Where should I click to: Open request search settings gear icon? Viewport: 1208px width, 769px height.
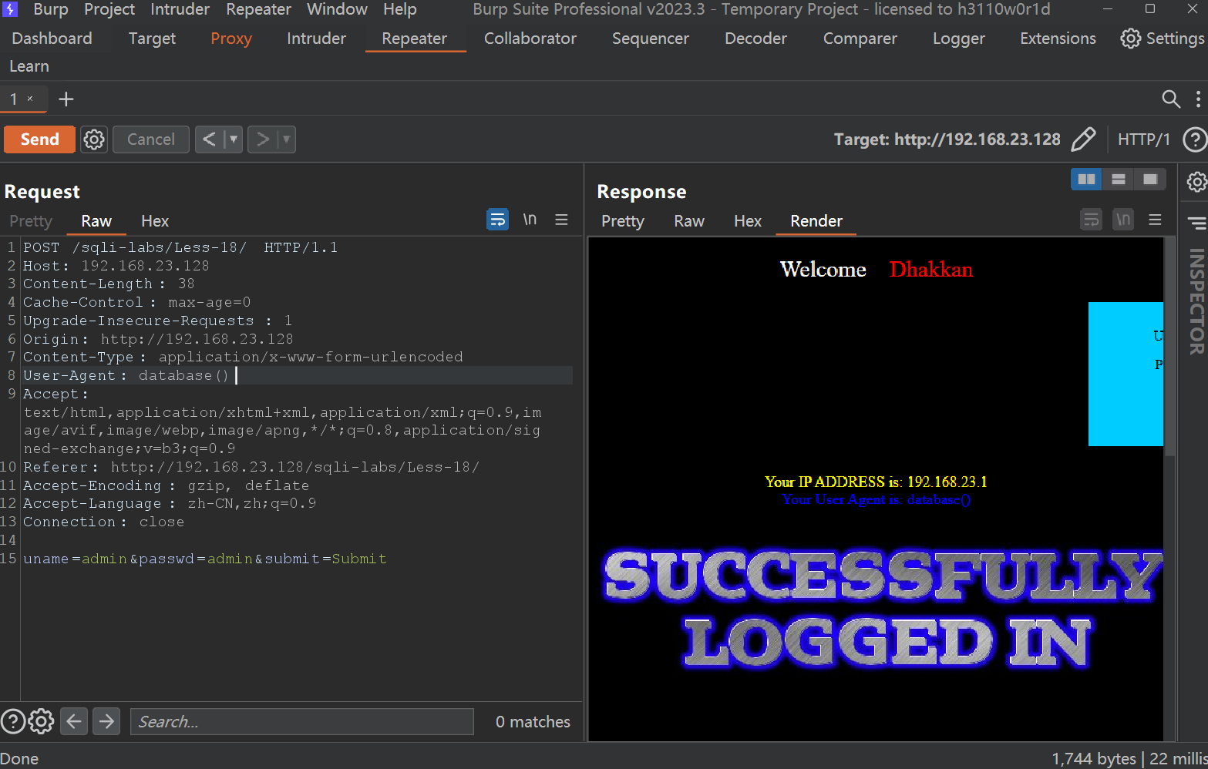point(42,721)
